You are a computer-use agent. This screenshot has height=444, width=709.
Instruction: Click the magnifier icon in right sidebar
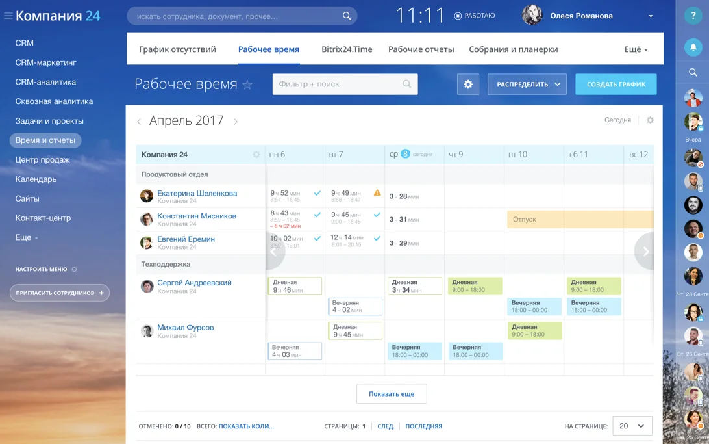pyautogui.click(x=693, y=73)
